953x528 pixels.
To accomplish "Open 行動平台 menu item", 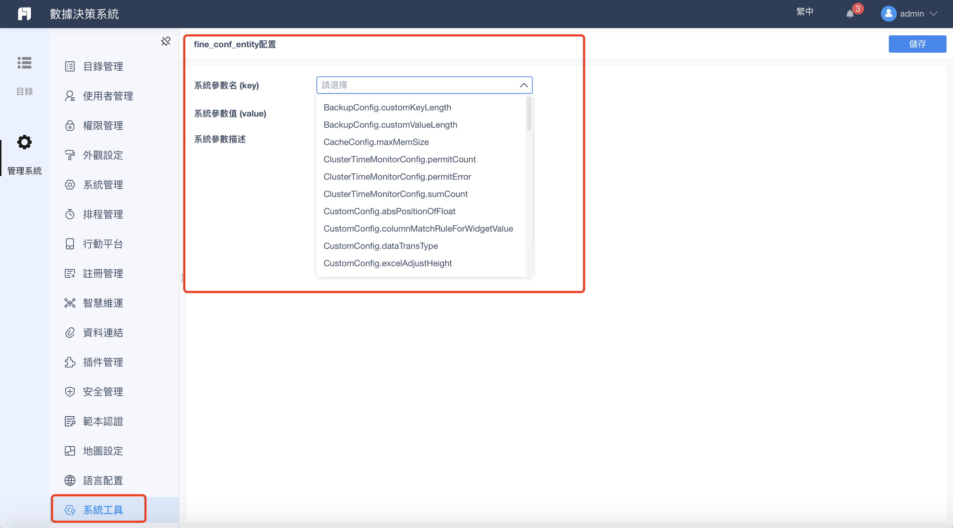I will (x=114, y=244).
